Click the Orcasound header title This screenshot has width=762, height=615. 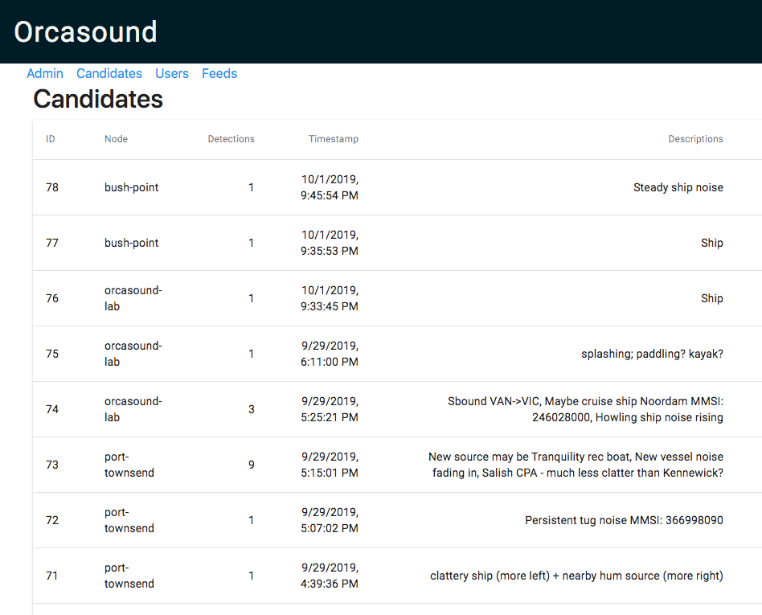(x=85, y=32)
